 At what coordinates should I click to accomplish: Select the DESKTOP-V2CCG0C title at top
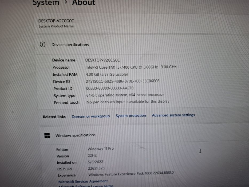click(56, 21)
